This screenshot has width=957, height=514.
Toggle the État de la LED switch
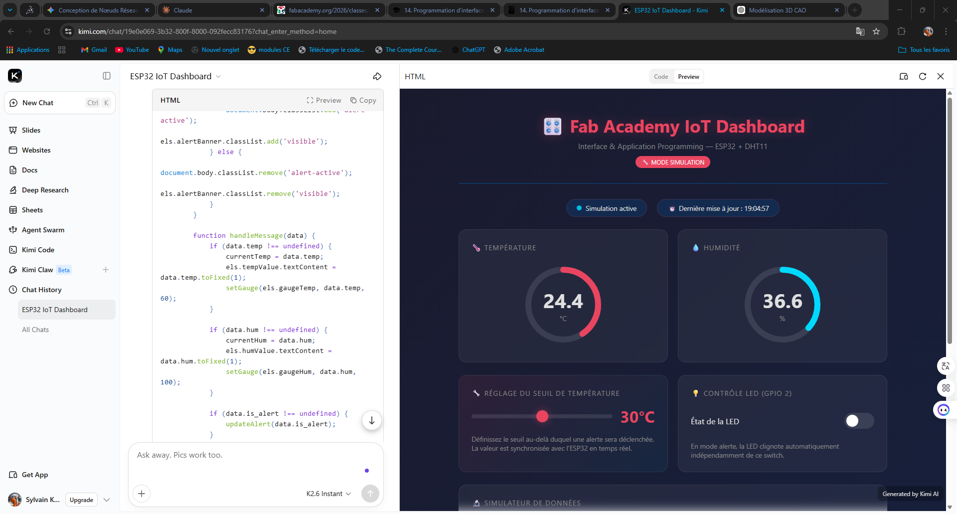859,421
